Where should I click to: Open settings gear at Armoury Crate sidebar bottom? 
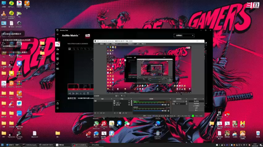pyautogui.click(x=58, y=108)
